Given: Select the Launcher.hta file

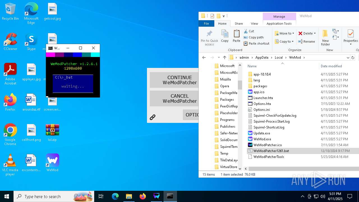Looking at the screenshot, I should [x=263, y=98].
